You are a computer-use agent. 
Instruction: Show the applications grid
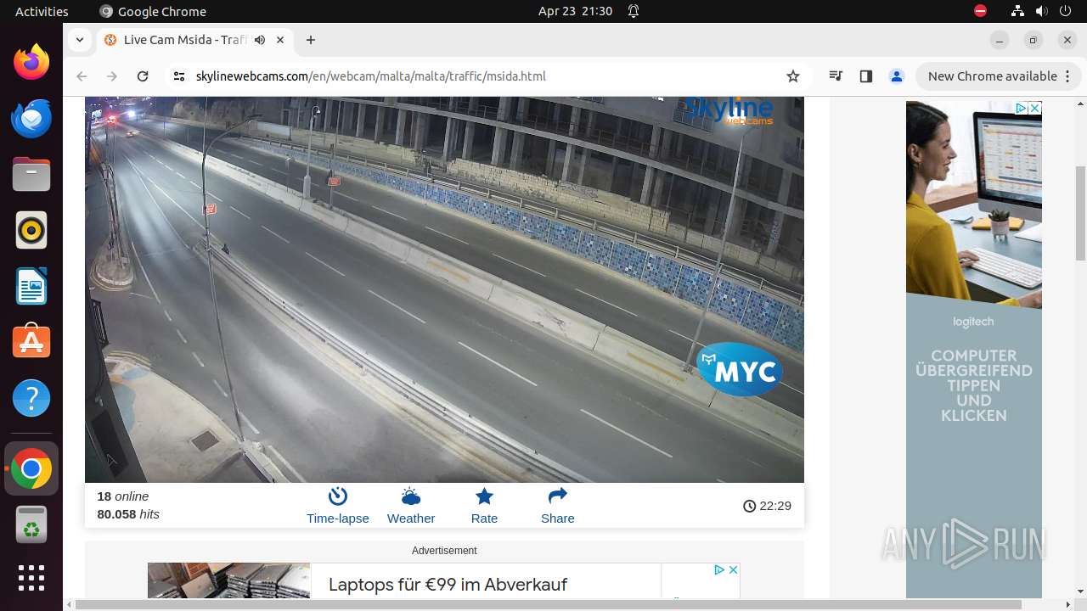[x=31, y=578]
